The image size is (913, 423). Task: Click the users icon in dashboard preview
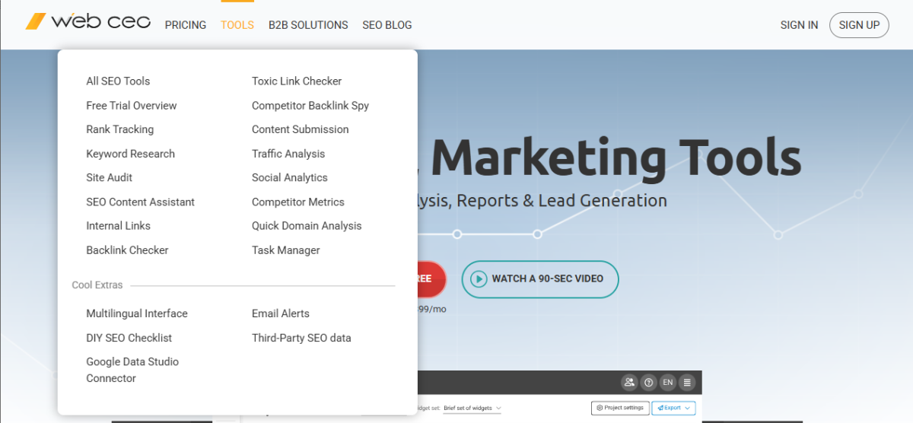pyautogui.click(x=628, y=383)
